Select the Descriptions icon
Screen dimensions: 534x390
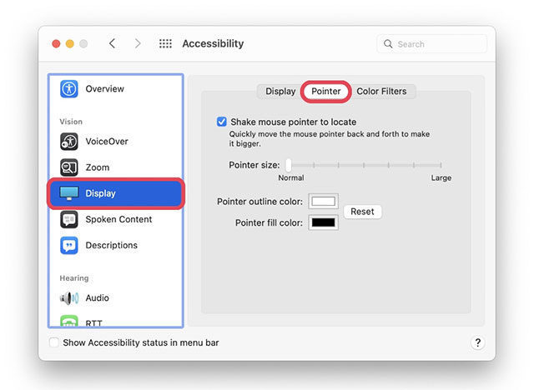coord(69,246)
